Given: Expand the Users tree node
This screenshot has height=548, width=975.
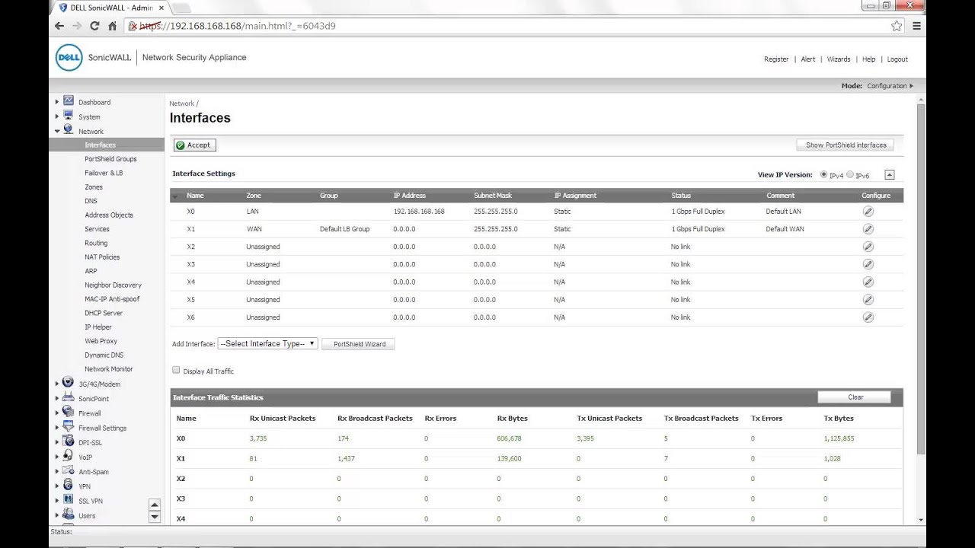Looking at the screenshot, I should tap(56, 516).
